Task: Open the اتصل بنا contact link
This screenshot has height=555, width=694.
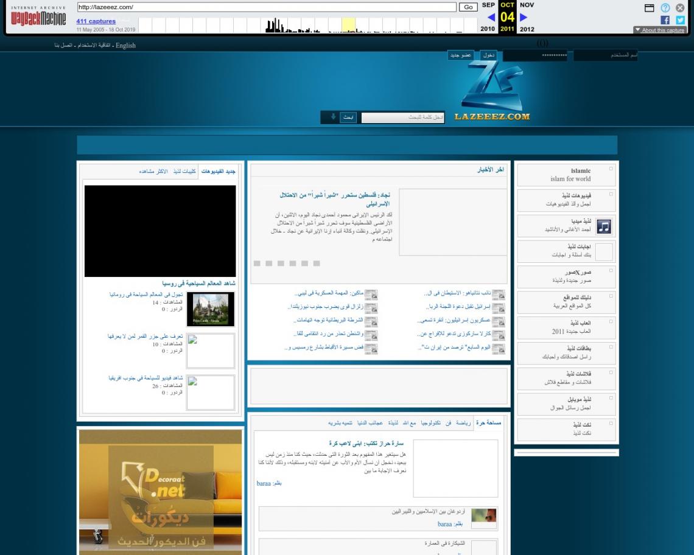Action: pos(64,45)
